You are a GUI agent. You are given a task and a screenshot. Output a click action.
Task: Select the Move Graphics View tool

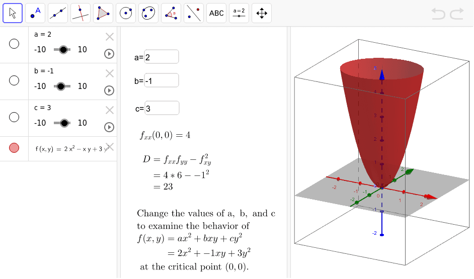point(262,13)
